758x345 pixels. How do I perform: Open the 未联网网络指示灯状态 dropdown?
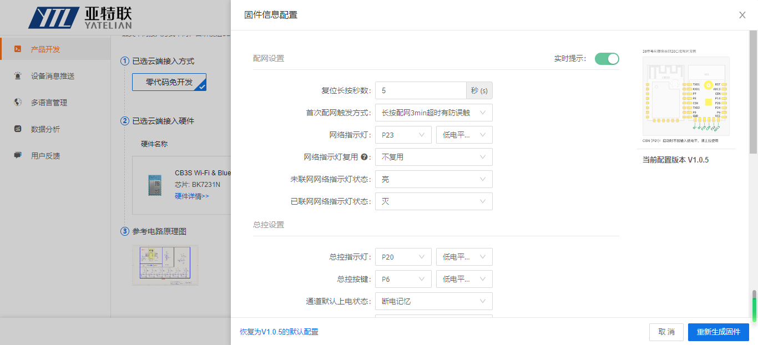point(433,179)
